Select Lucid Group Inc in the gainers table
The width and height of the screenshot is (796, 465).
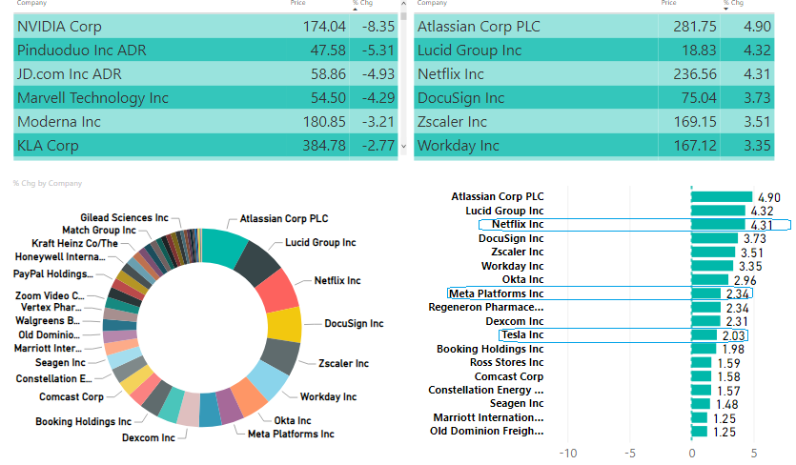tap(470, 51)
